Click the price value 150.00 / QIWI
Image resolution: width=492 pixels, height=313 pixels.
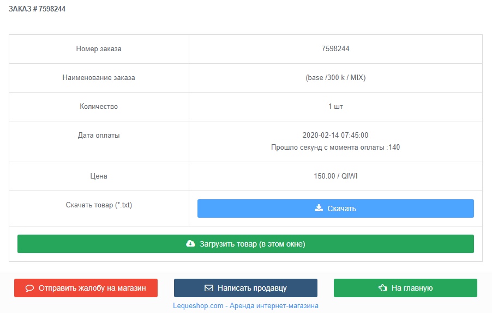click(335, 176)
